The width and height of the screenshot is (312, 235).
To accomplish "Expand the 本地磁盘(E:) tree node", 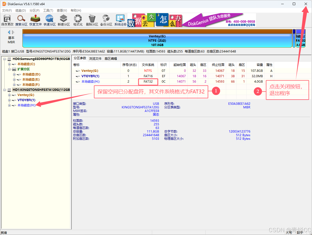I will click(14, 80).
